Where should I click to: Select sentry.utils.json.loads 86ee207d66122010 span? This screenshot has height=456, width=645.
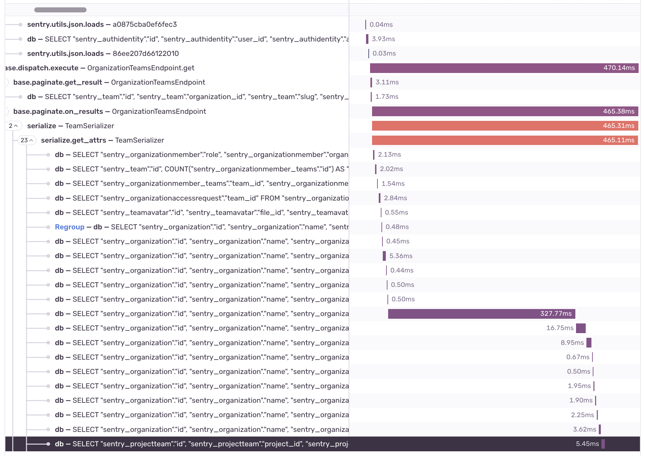pos(103,54)
